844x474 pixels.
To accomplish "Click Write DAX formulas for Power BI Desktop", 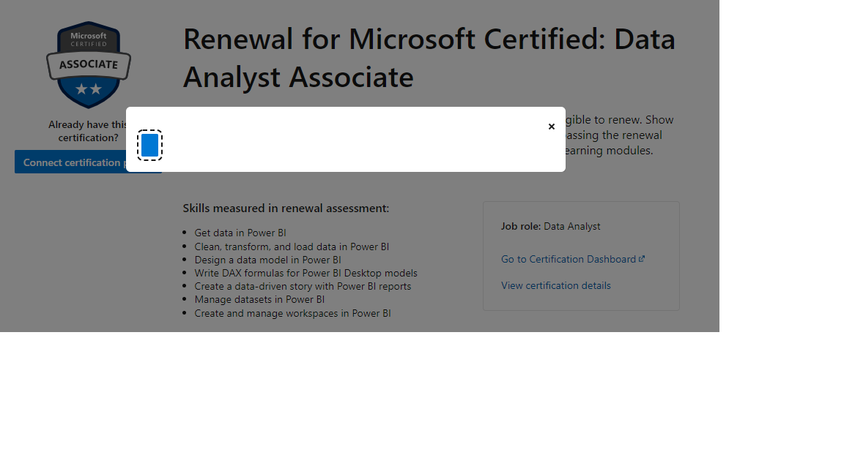I will click(306, 273).
